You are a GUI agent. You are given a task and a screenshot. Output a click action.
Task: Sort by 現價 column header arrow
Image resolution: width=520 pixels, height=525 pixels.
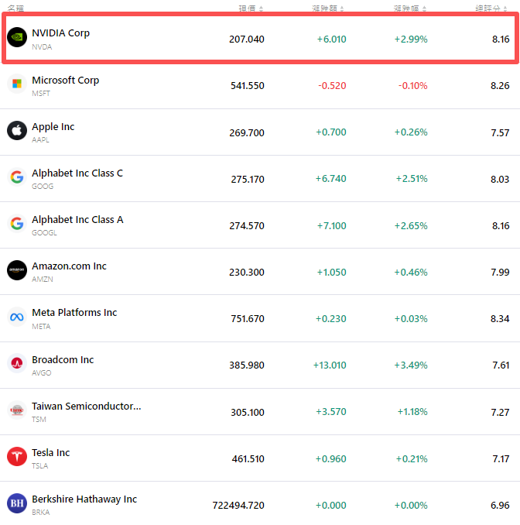[261, 9]
